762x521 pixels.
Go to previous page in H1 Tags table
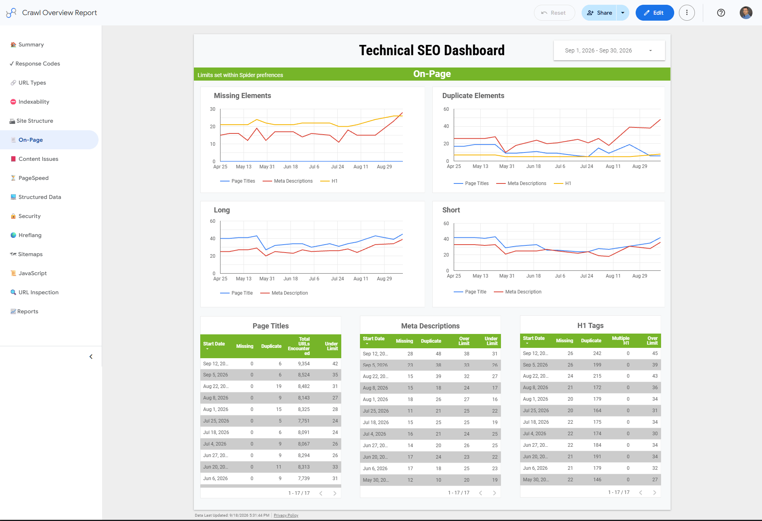coord(640,492)
